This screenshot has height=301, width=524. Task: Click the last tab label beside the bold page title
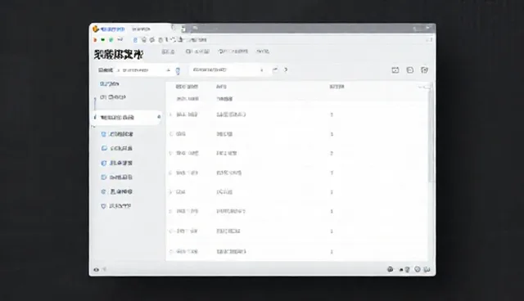pyautogui.click(x=263, y=52)
